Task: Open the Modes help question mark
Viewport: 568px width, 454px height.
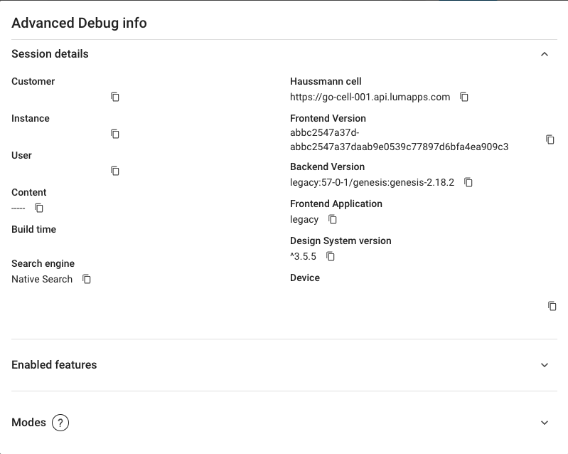Action: (60, 423)
